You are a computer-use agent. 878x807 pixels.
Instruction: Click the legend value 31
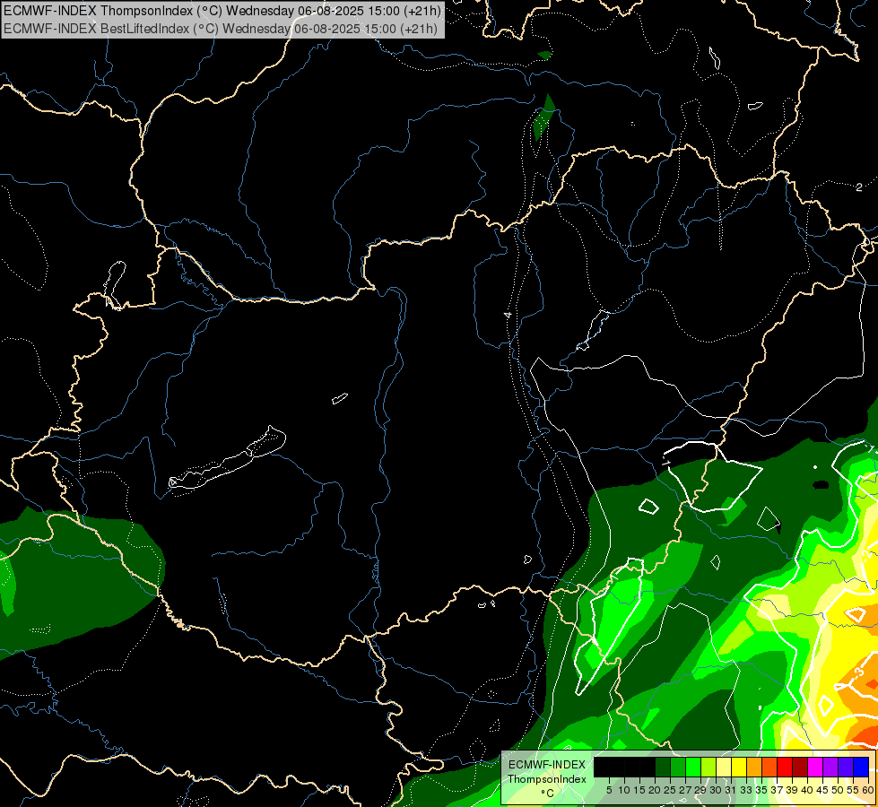point(731,790)
